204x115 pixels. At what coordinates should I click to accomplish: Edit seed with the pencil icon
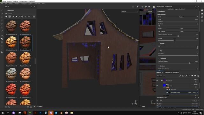(197, 17)
